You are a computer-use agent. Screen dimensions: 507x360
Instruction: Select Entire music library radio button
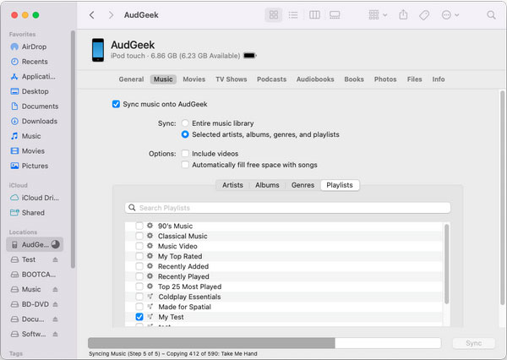click(185, 123)
